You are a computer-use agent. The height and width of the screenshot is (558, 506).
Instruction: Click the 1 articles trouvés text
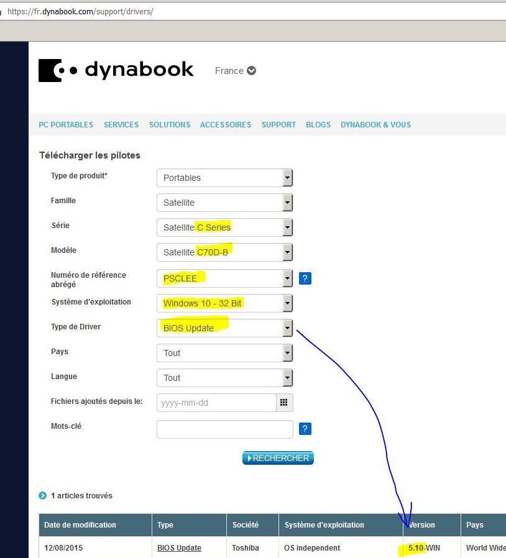tap(81, 495)
